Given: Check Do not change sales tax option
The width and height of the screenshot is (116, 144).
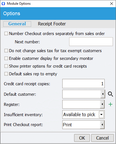Looking at the screenshot, I should (x=6, y=51).
